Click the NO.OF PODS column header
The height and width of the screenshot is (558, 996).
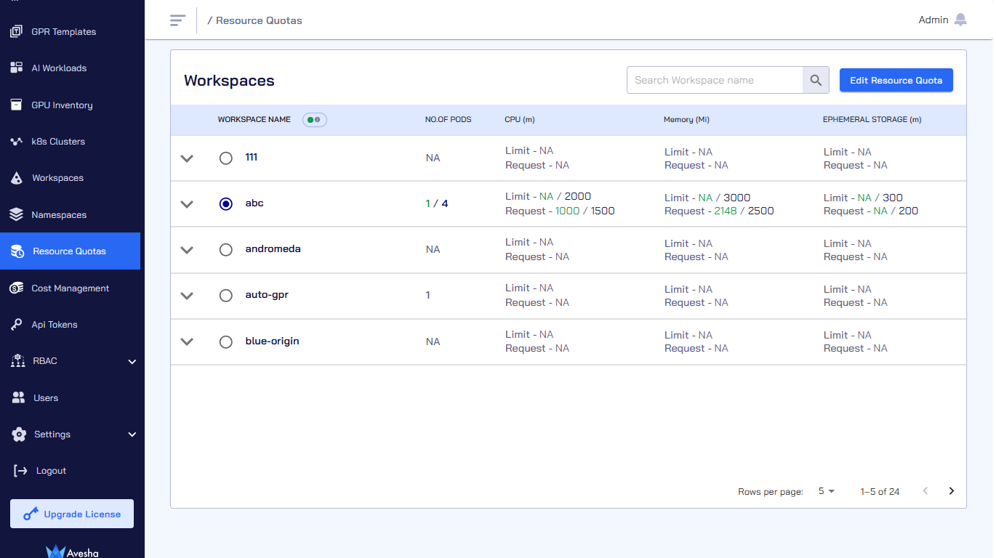point(448,119)
